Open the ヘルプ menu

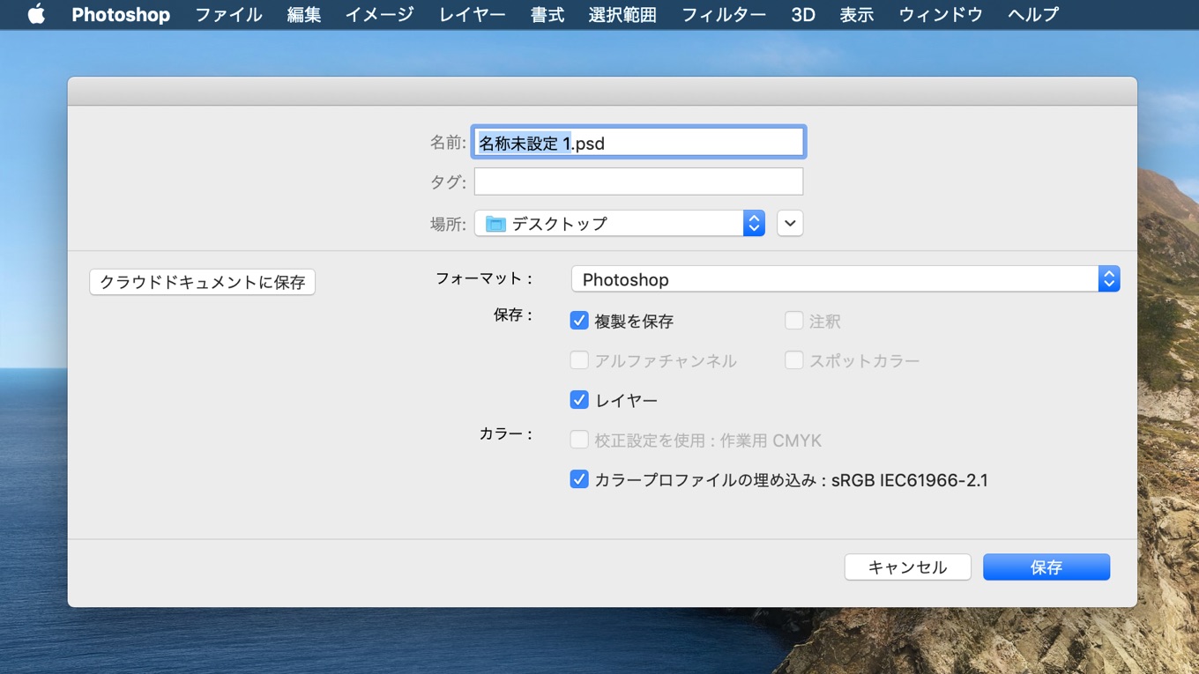coord(1033,14)
